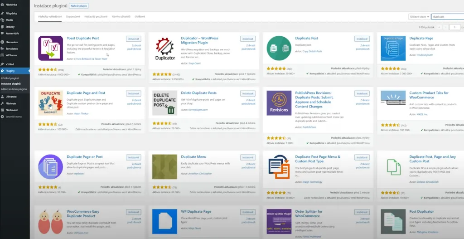464x239 pixels.
Task: Switch to the Výsledky vyhledávání tab
Action: point(50,17)
